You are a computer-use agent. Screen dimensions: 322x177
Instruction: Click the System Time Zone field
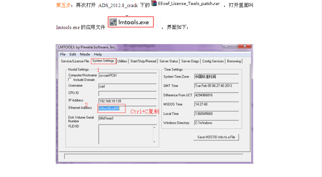pos(216,76)
